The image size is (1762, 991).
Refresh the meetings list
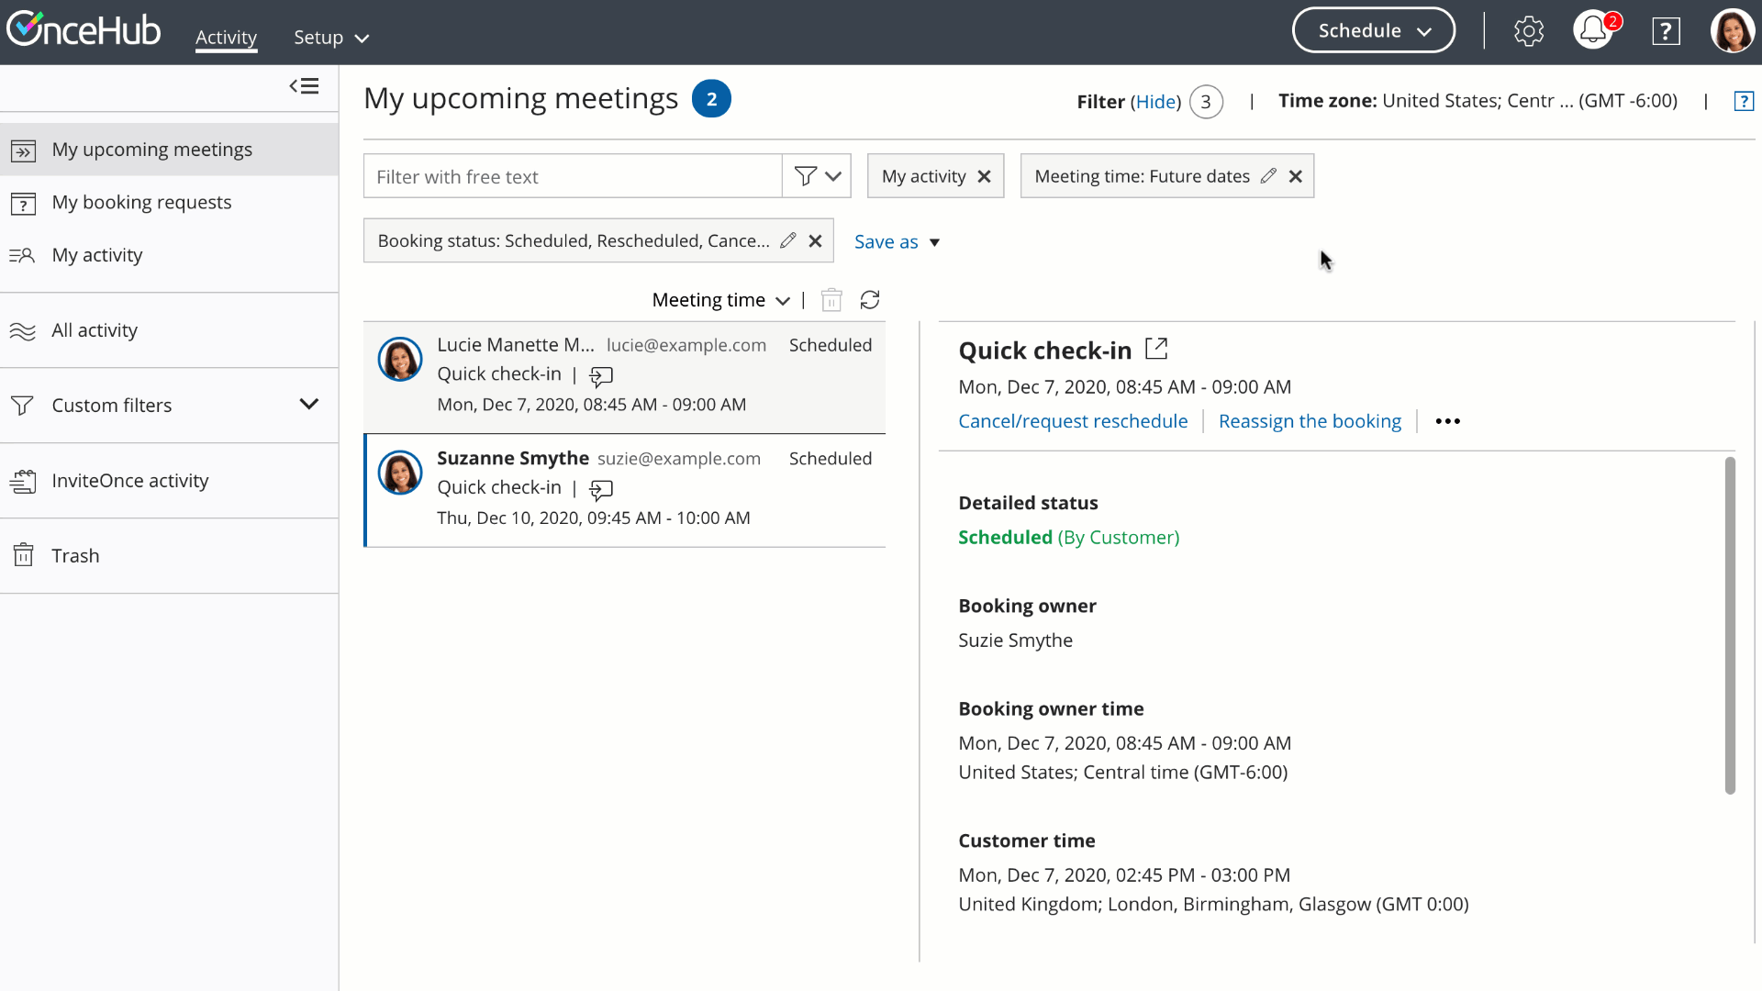click(x=869, y=300)
